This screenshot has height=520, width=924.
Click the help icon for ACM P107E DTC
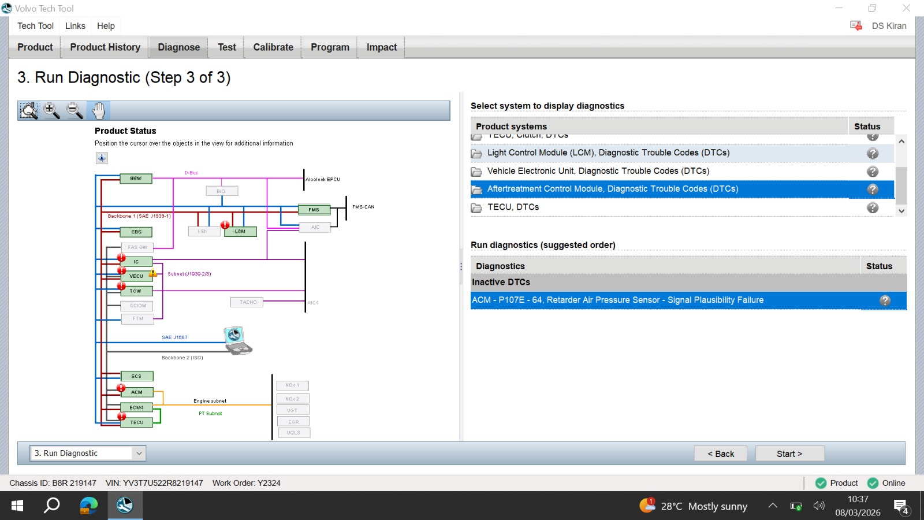885,300
